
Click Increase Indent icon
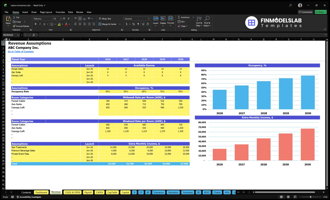[x=93, y=24]
